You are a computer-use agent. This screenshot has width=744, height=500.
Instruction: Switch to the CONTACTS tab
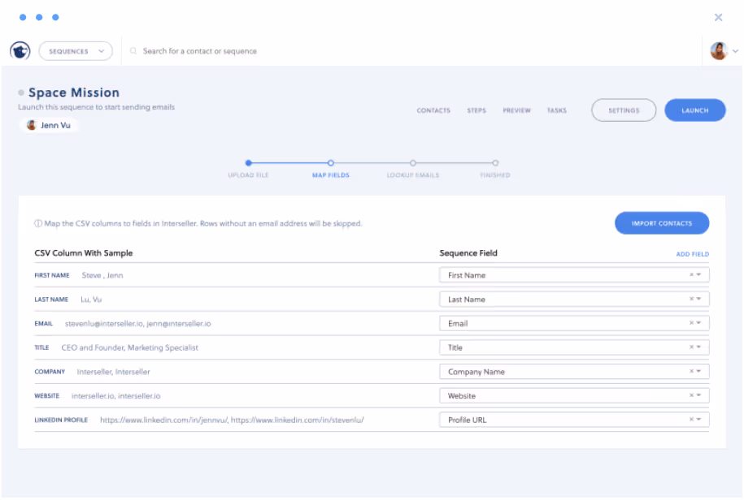pyautogui.click(x=433, y=110)
